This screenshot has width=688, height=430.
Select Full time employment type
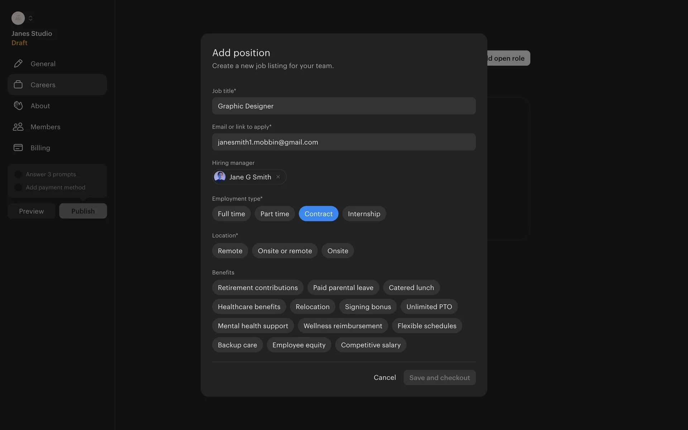point(231,214)
